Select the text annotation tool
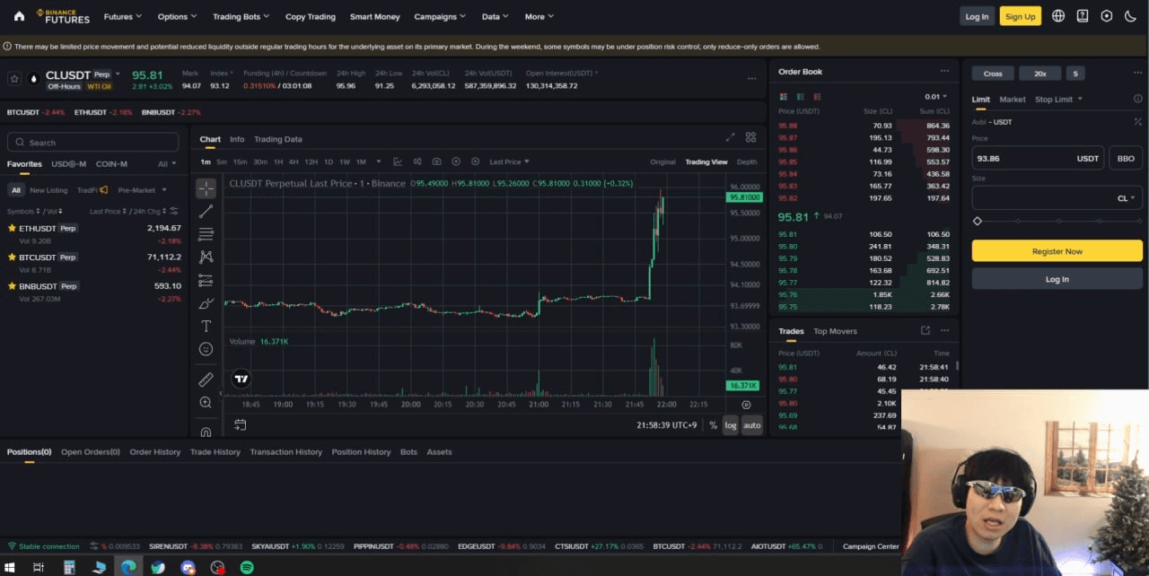This screenshot has width=1149, height=576. pos(206,327)
